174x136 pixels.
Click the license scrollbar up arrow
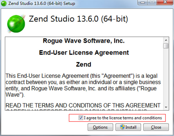click(x=166, y=39)
